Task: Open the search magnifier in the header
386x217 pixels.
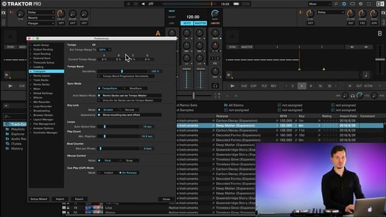Action: point(336,4)
